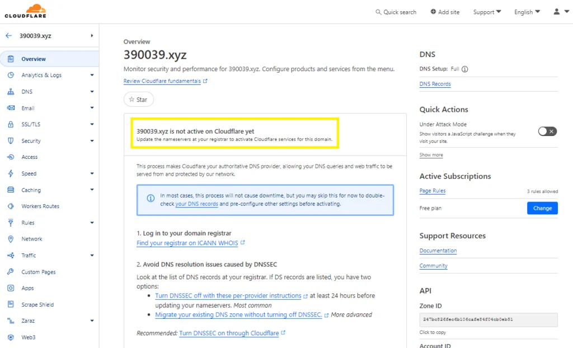The width and height of the screenshot is (573, 348).
Task: Click the Star button
Action: [139, 100]
